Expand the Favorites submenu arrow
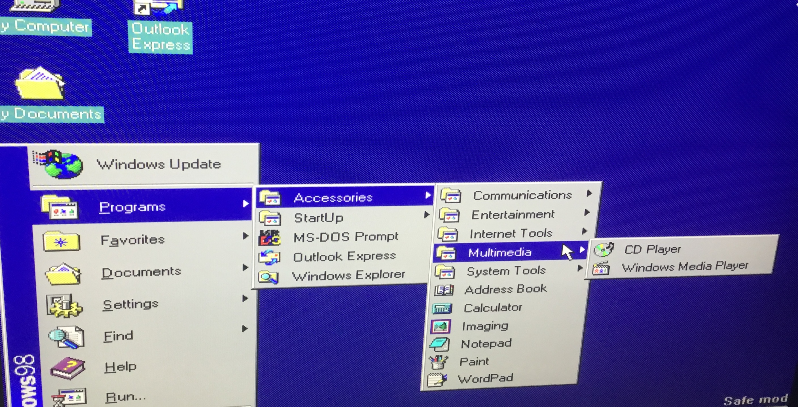798x407 pixels. 245,236
